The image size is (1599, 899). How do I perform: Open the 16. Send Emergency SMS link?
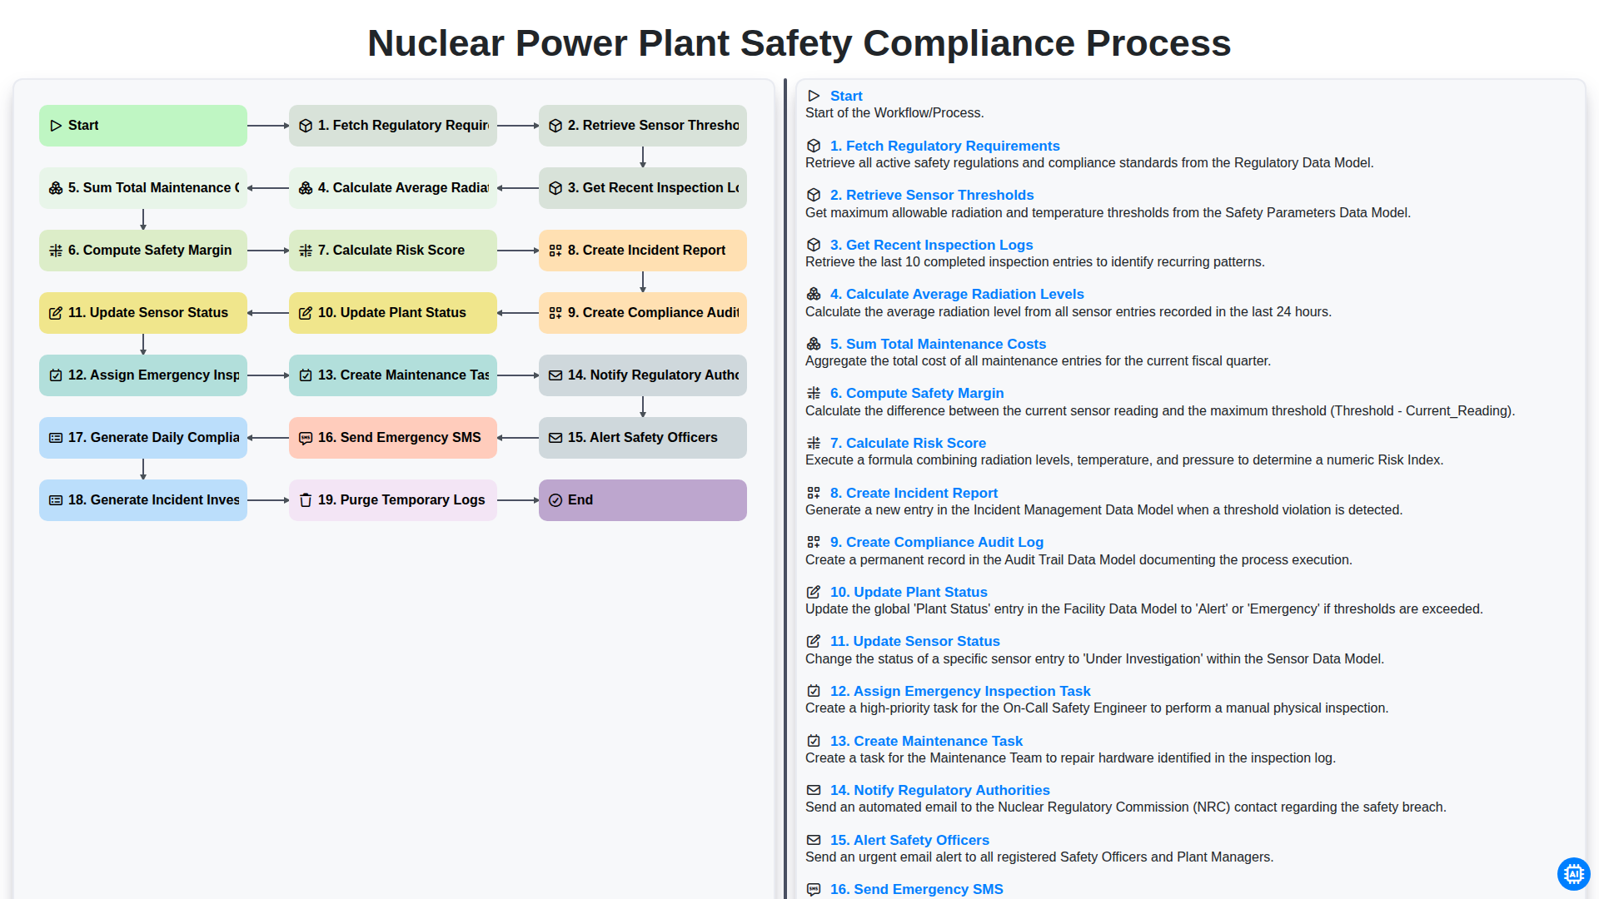917,889
